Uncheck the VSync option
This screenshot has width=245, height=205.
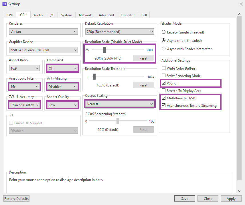[164, 83]
